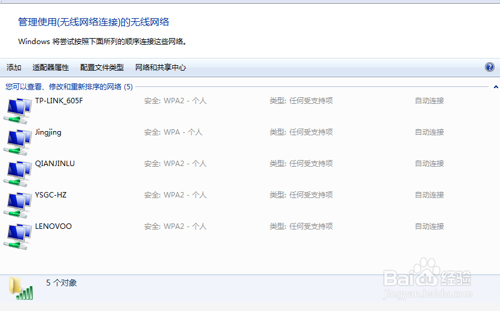The width and height of the screenshot is (500, 311).
Task: Click the page title 管理使用(无线网络连接)的无线网络
Action: (94, 22)
